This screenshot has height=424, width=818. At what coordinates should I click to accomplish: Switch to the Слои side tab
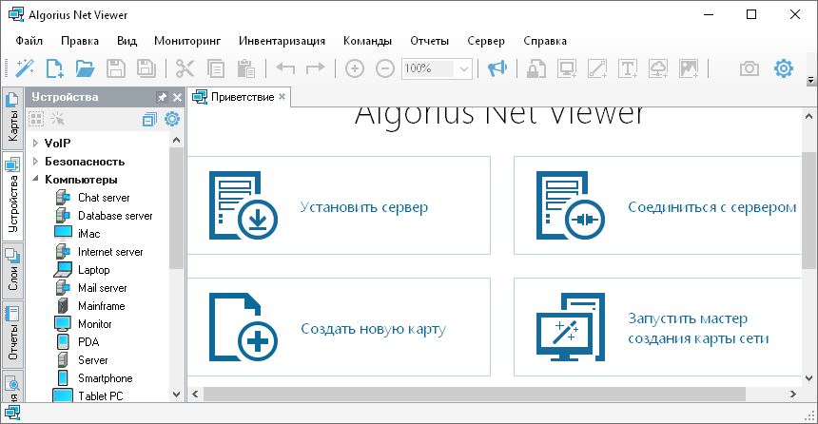(12, 267)
